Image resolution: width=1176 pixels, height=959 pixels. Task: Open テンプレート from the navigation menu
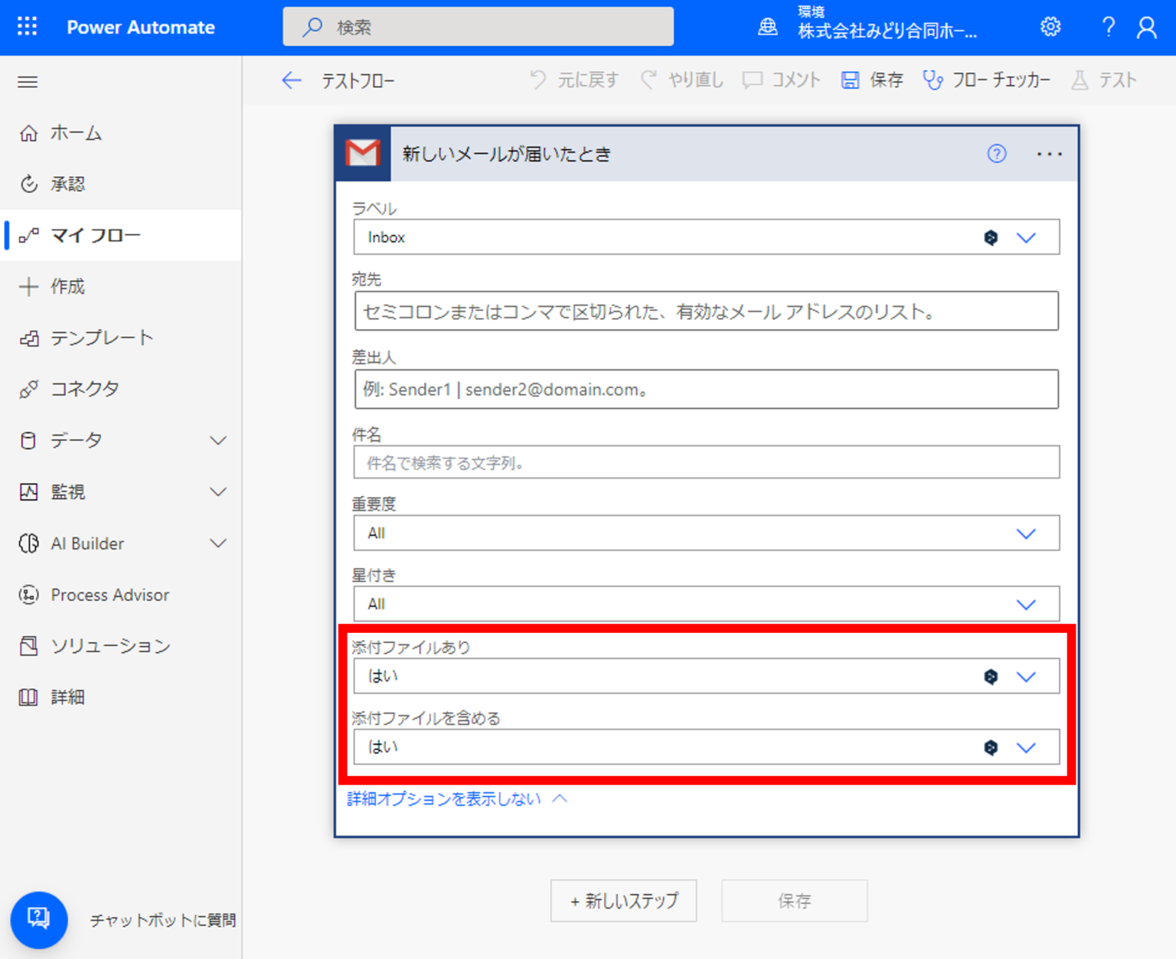click(103, 338)
